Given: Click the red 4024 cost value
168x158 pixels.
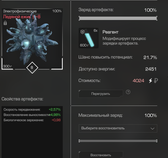Looking at the screenshot, I should tap(138, 81).
